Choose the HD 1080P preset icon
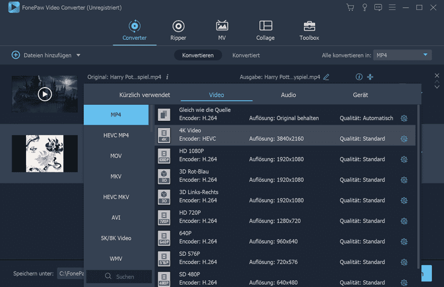The image size is (444, 287). coord(164,156)
